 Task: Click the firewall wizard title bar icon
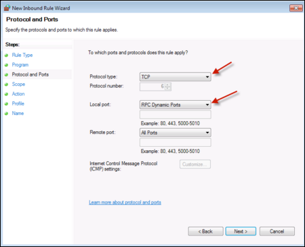coord(7,8)
